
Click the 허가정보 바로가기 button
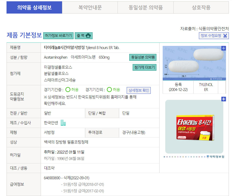click(58, 36)
